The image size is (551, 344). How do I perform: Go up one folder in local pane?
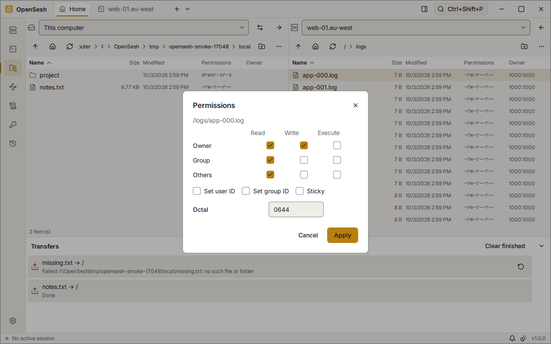(x=35, y=46)
